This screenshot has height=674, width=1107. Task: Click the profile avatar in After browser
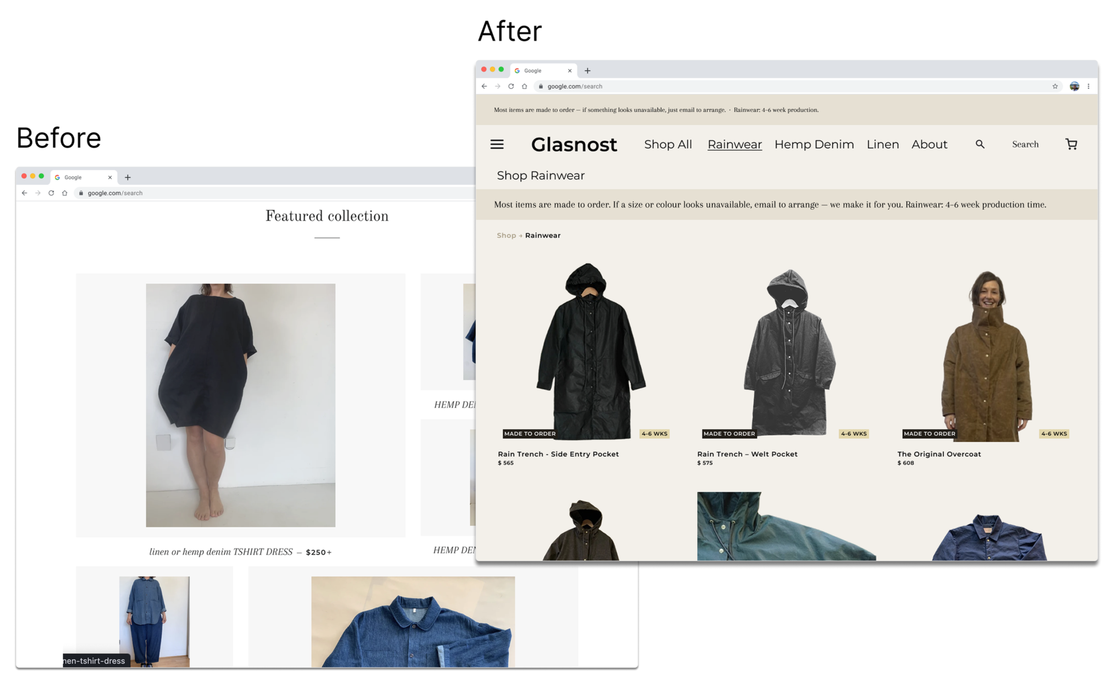1074,86
